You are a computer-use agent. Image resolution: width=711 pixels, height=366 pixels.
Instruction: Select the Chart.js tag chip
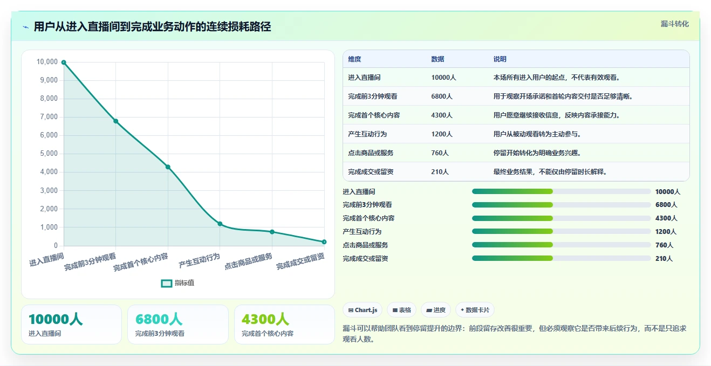coord(363,310)
